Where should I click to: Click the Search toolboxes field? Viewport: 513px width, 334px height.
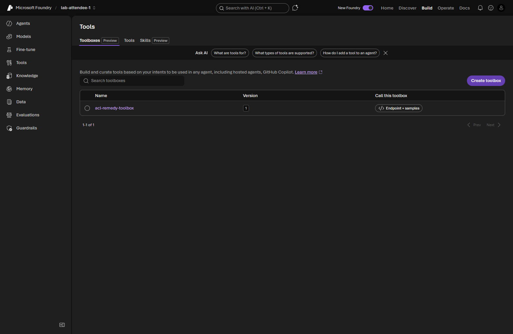tap(132, 81)
